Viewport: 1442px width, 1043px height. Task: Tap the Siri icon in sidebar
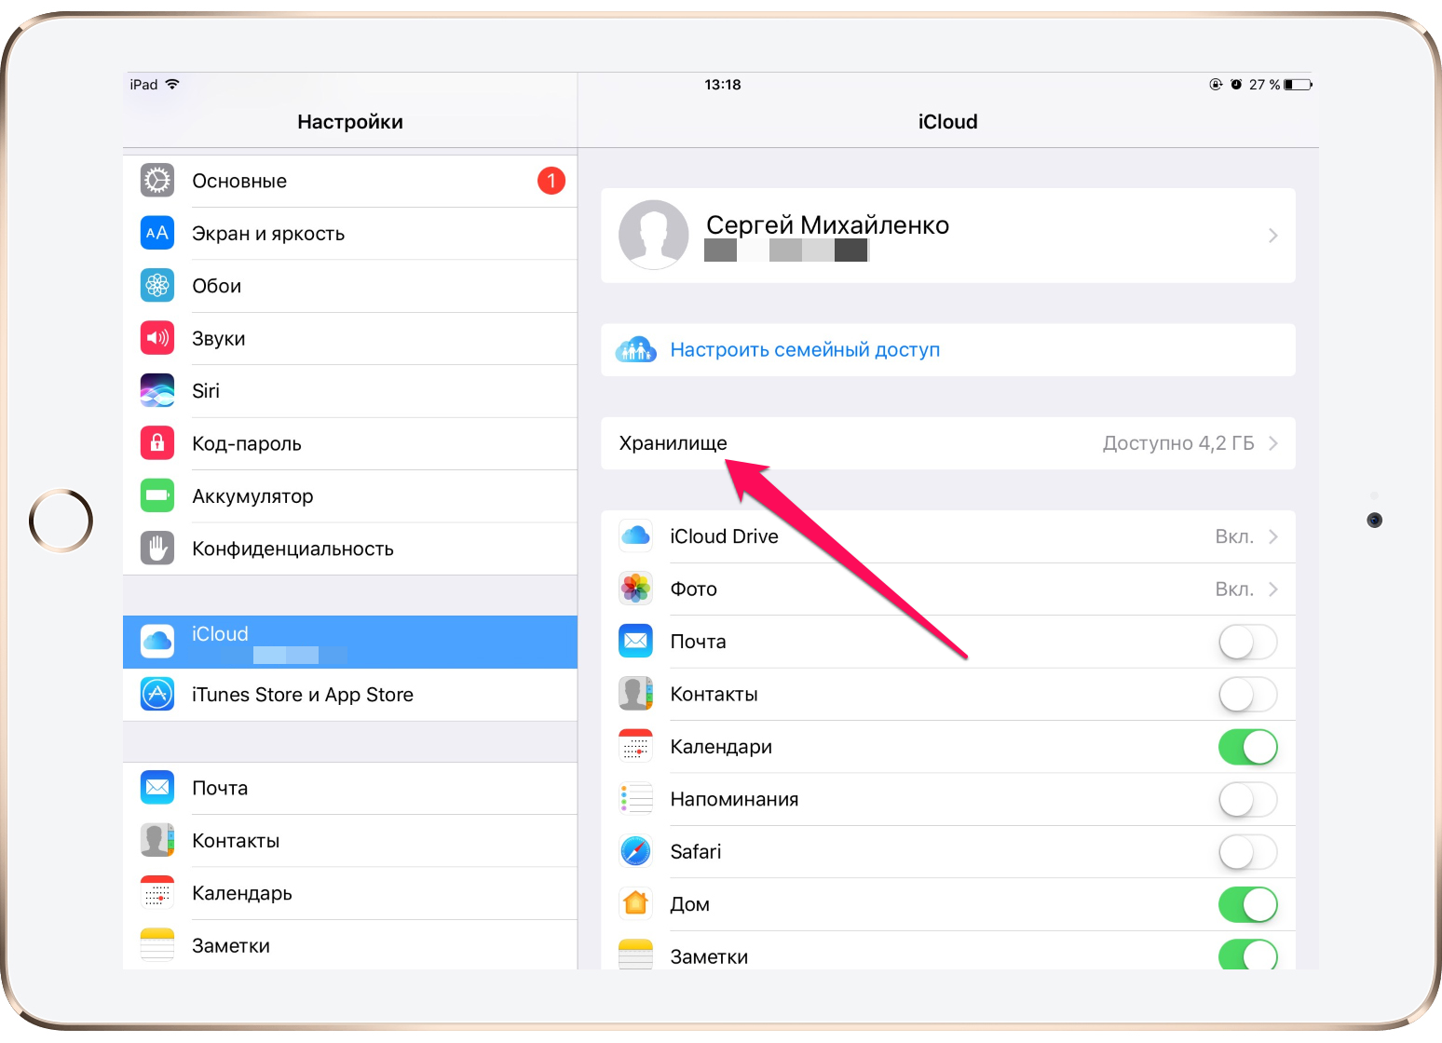[x=157, y=390]
